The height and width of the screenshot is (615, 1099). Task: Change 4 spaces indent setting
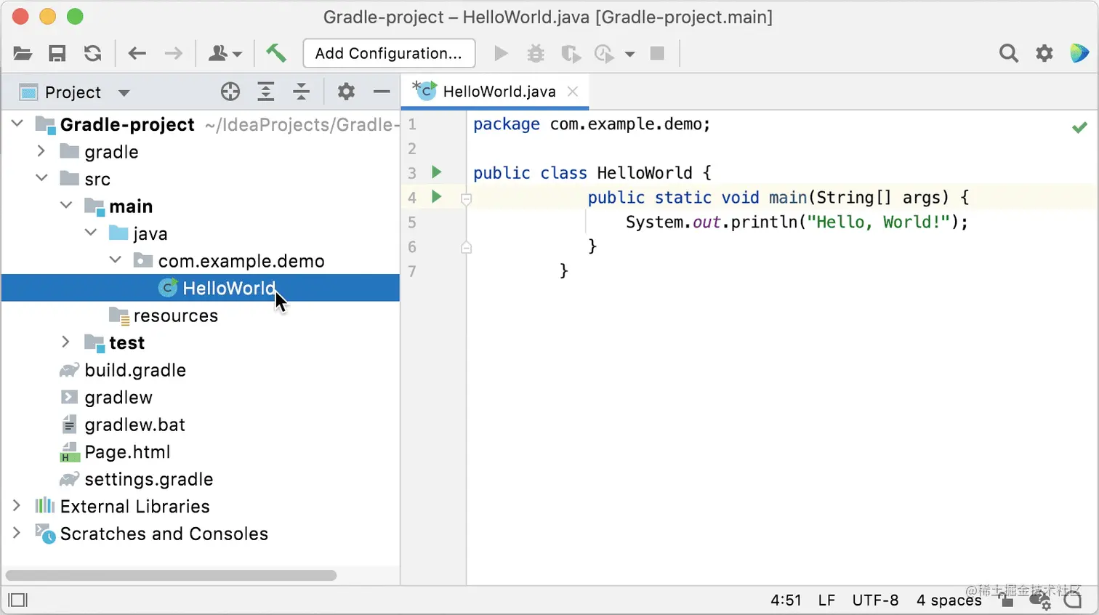(x=949, y=600)
